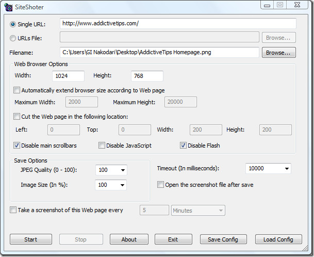Check Cut the Web page in following location
The height and width of the screenshot is (257, 314).
click(x=16, y=117)
